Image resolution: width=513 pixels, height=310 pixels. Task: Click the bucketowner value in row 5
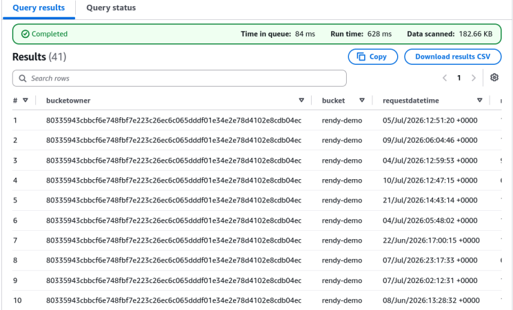point(174,200)
